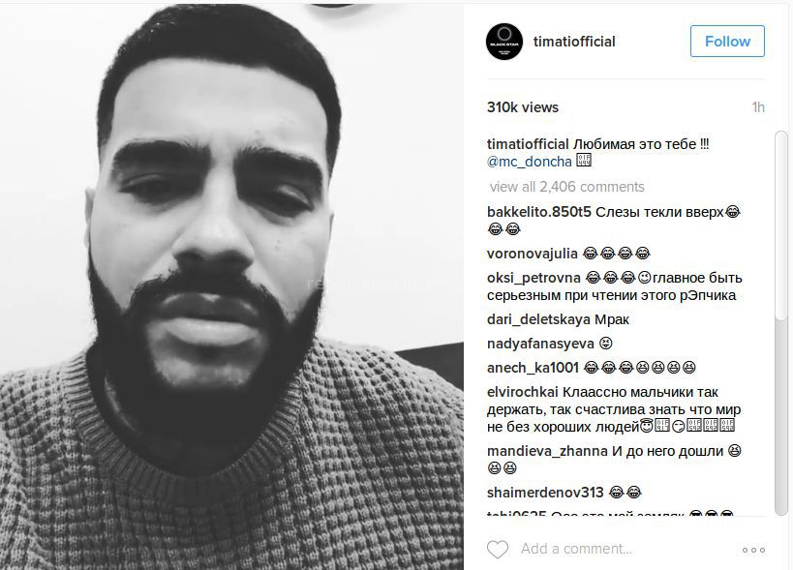The width and height of the screenshot is (793, 570).
Task: Click the comments list scrollbar thumb
Action: [x=780, y=225]
